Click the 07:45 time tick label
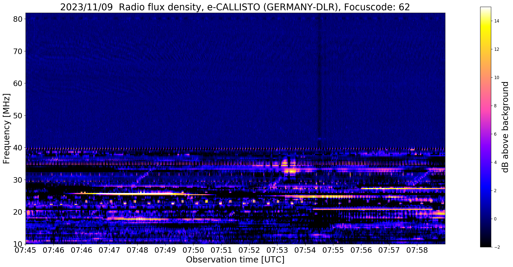Image resolution: width=513 pixels, height=267 pixels. 26,250
